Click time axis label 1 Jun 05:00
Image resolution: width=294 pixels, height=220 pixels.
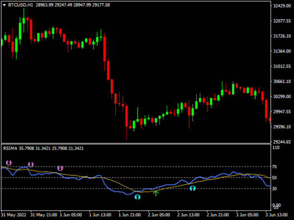[71, 215]
